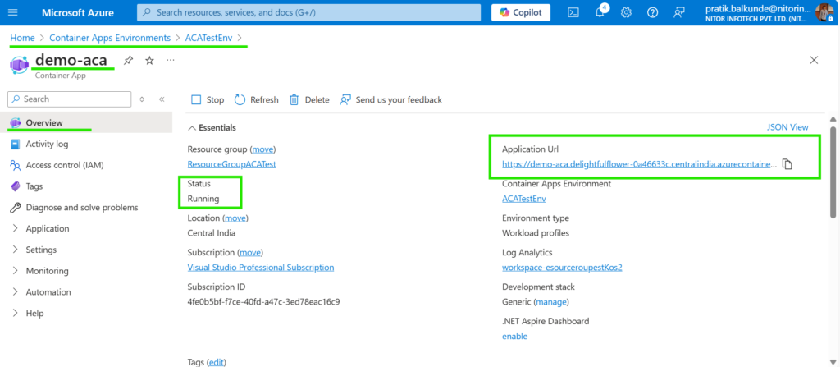The width and height of the screenshot is (840, 367).
Task: Click manage link for Development stack
Action: 551,302
